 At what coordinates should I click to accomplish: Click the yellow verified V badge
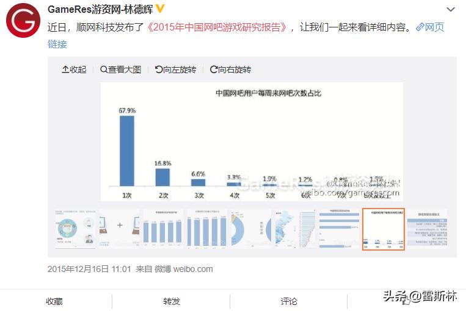[x=160, y=9]
